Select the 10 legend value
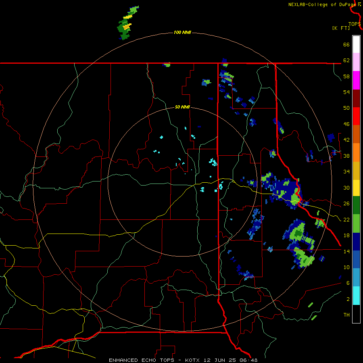The height and width of the screenshot is (363, 363). tap(346, 267)
